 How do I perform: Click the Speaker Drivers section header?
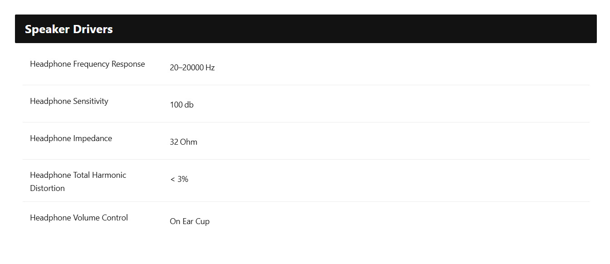tap(306, 29)
